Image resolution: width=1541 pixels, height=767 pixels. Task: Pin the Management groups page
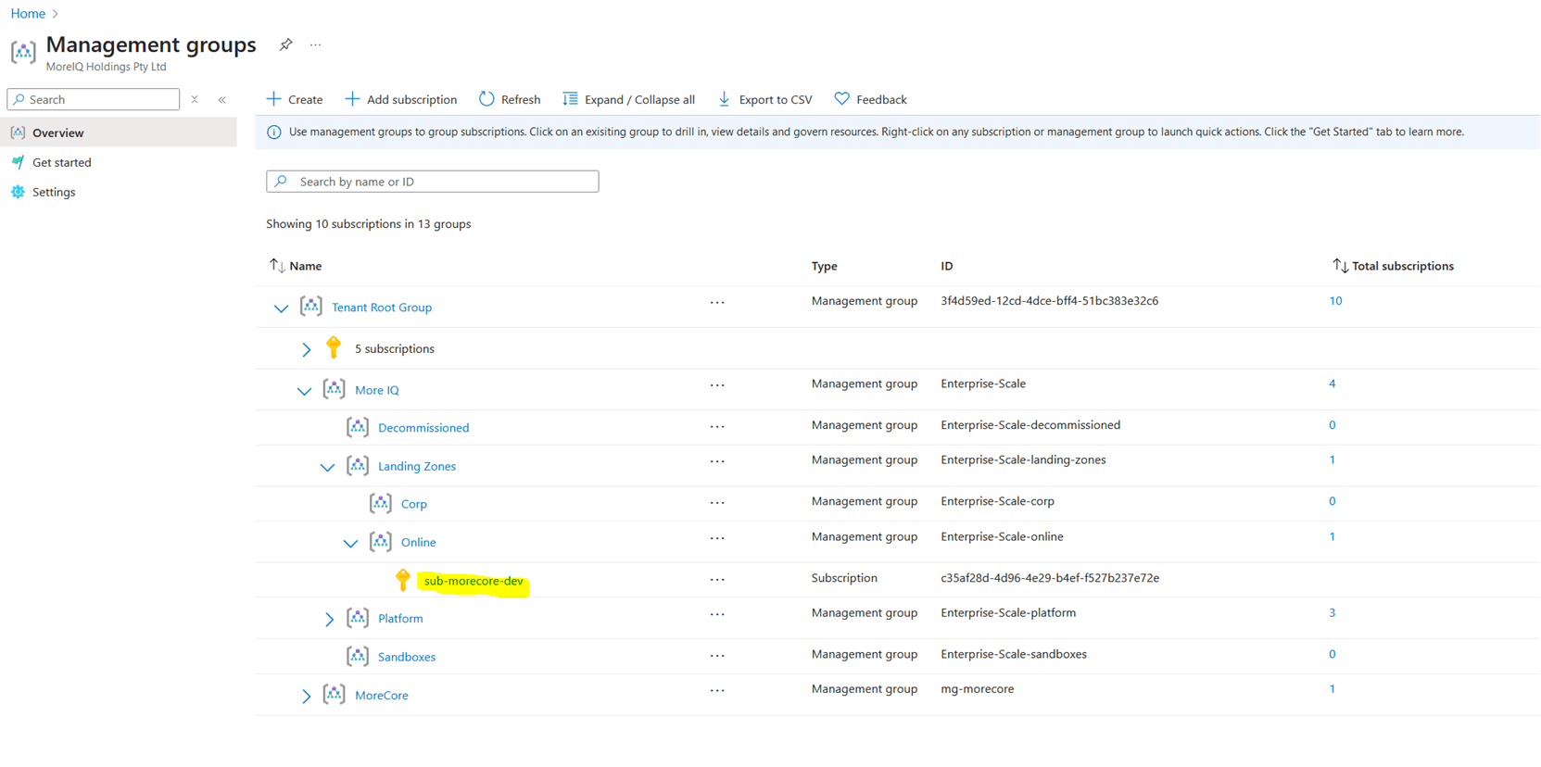[285, 44]
